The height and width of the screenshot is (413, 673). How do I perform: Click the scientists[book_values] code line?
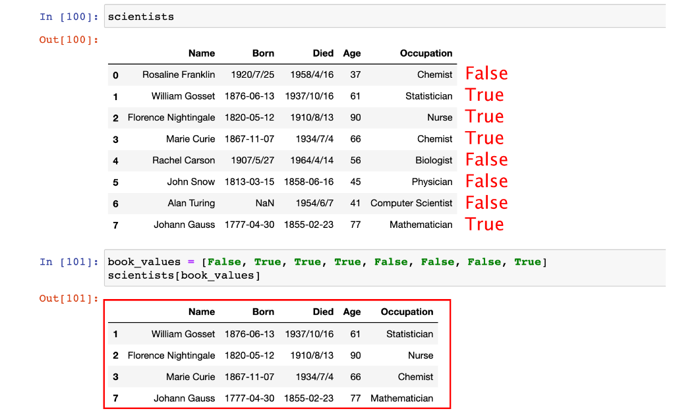point(184,275)
